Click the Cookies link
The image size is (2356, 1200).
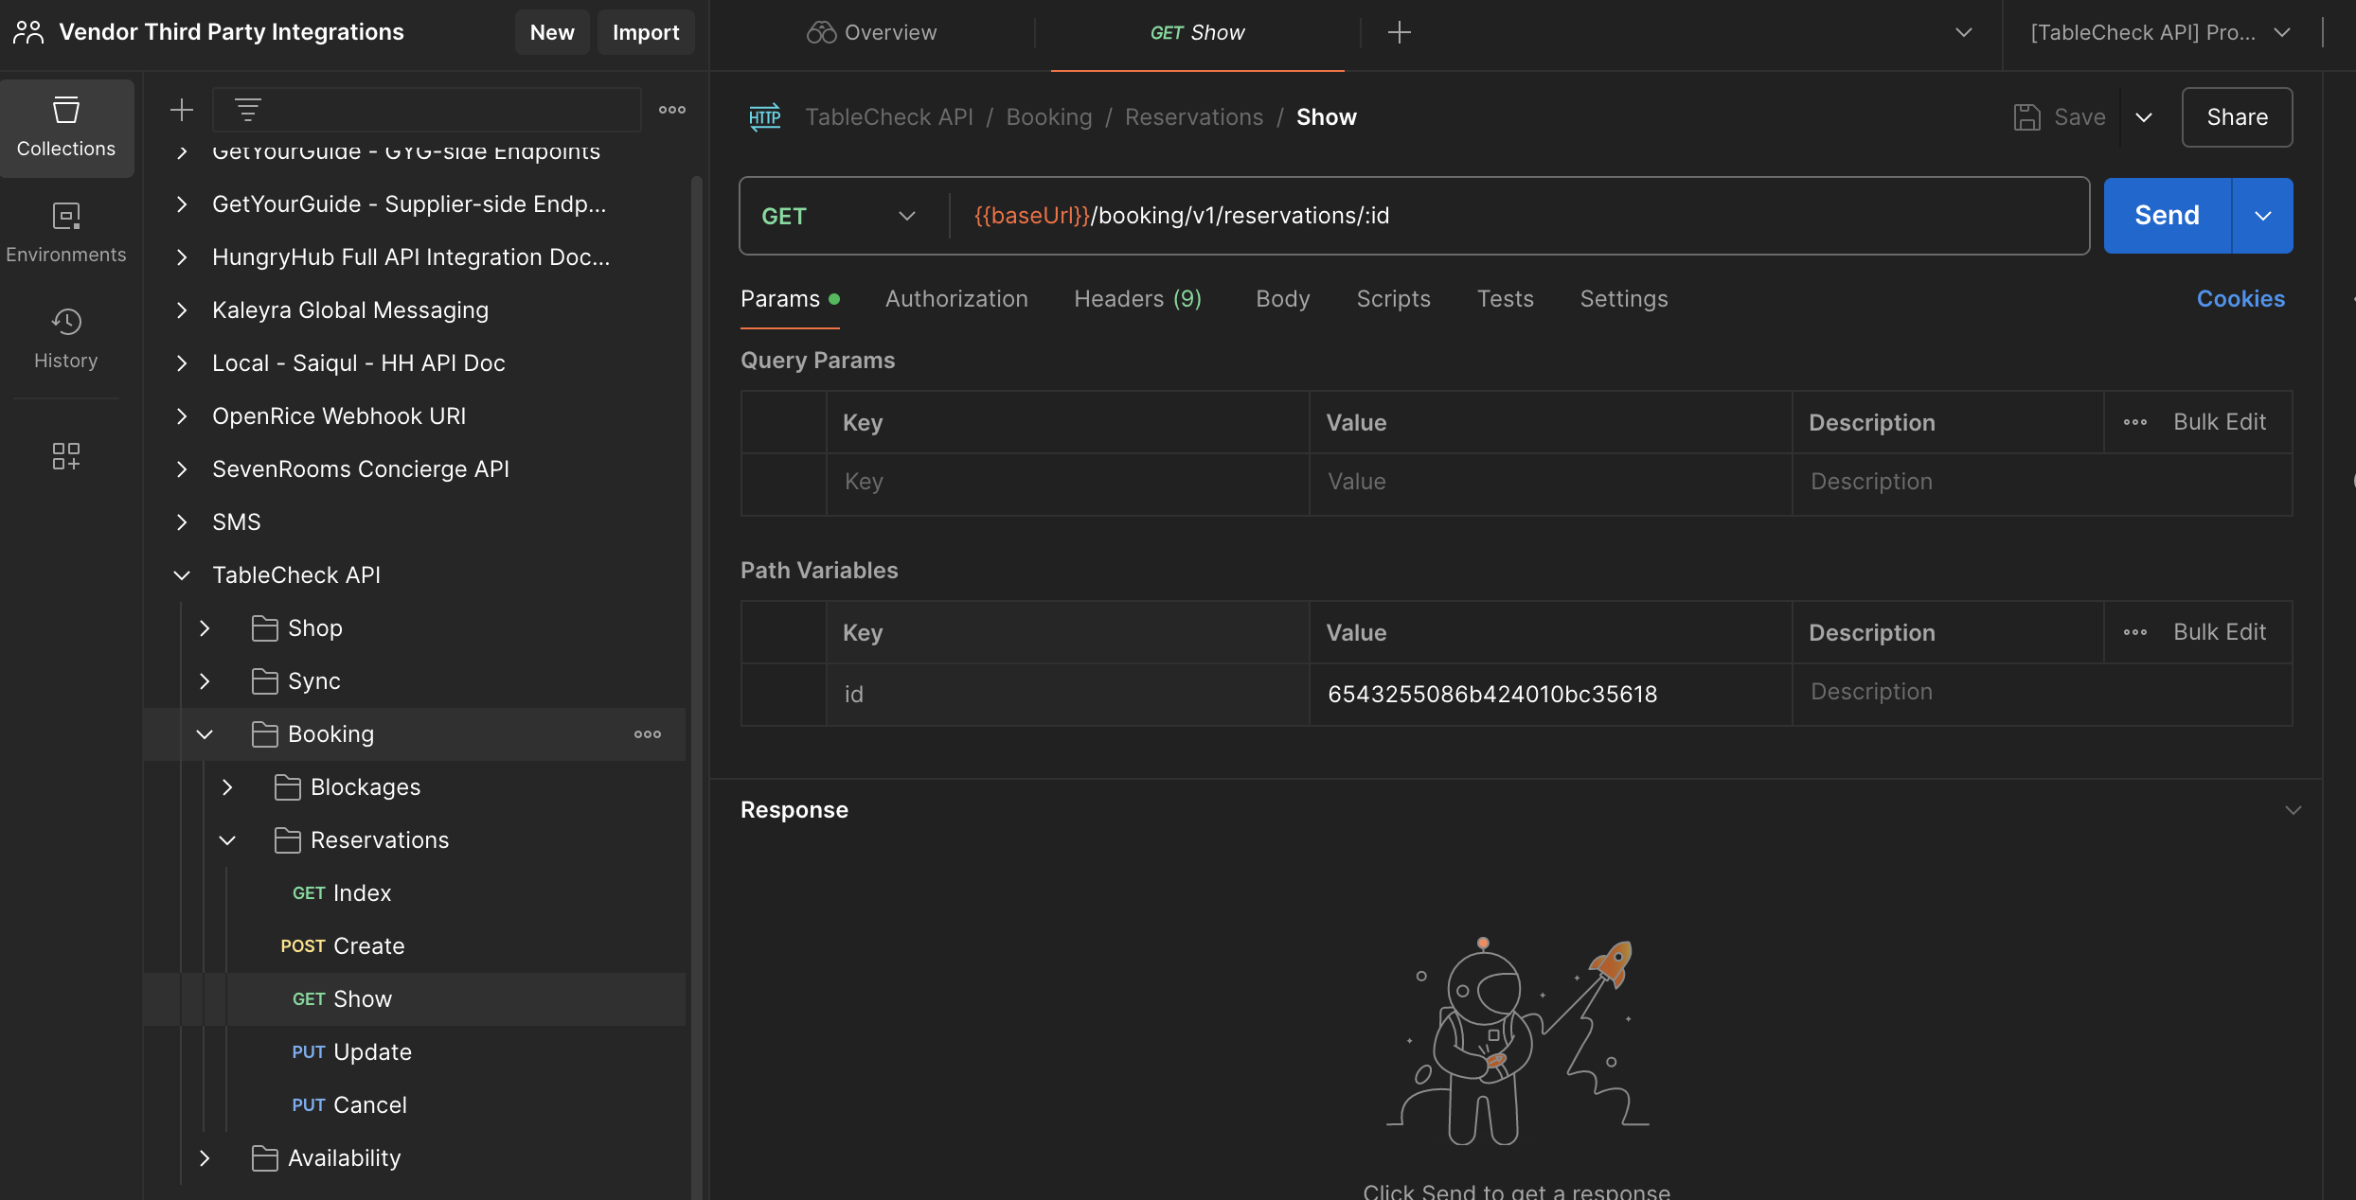tap(2240, 299)
